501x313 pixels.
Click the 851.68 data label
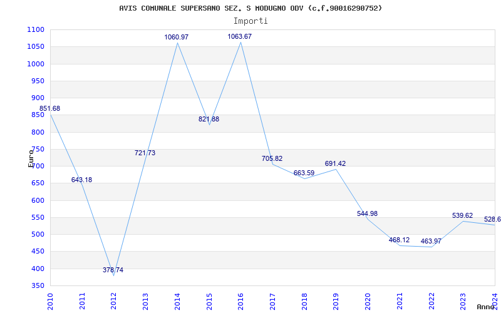[x=50, y=108]
